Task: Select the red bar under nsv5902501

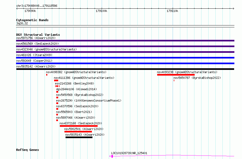Action: pos(78,132)
